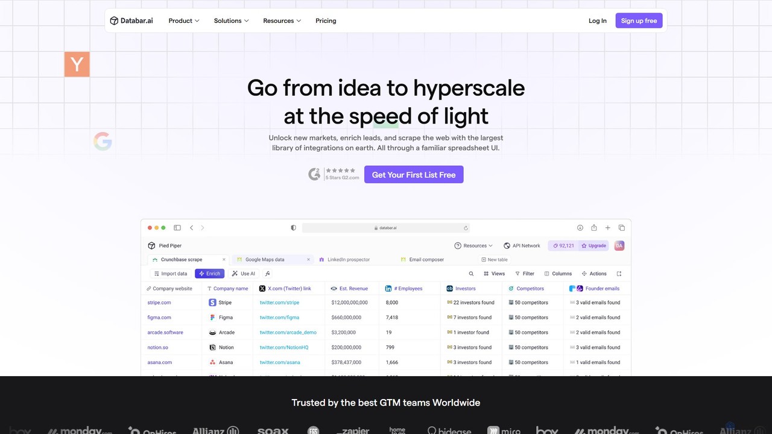Open the Filter option
The width and height of the screenshot is (772, 434).
(525, 274)
